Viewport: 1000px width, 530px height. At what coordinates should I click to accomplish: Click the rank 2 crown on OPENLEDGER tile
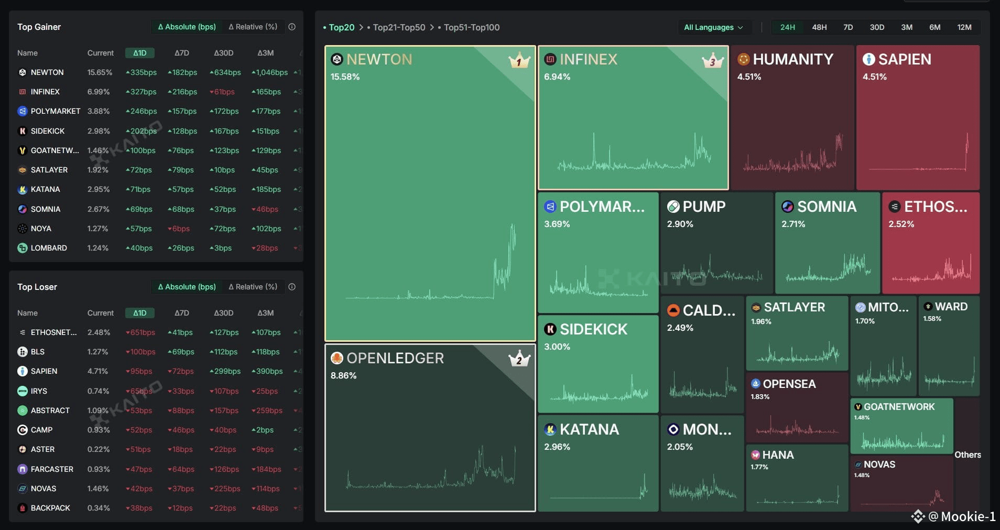tap(519, 359)
